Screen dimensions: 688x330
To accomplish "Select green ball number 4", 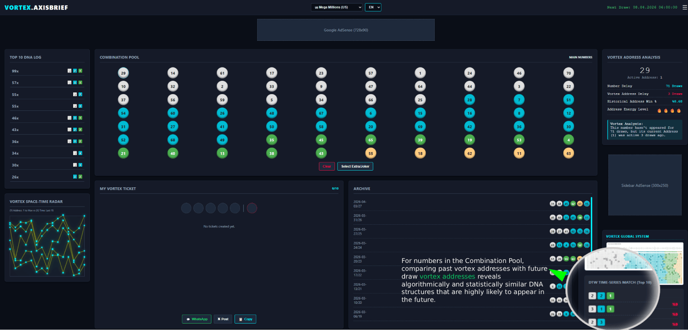I will pos(568,140).
